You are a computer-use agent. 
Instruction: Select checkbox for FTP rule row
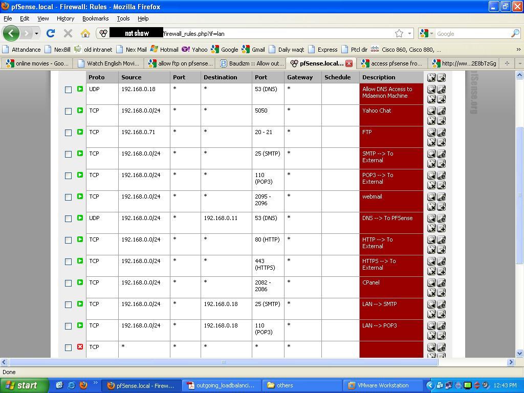click(68, 133)
